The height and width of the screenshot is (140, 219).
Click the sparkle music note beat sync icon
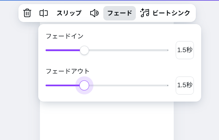[145, 13]
